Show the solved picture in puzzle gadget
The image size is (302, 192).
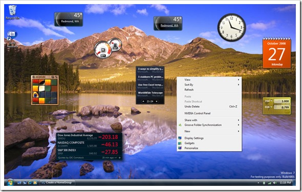[53, 77]
